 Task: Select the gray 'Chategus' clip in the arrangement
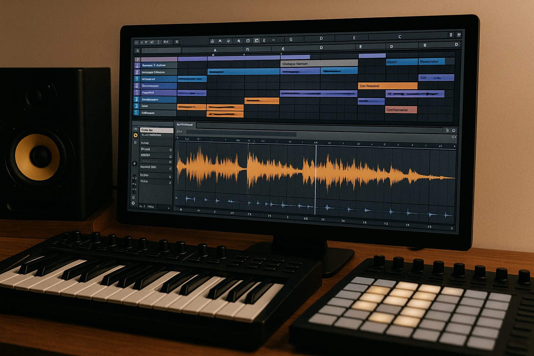point(319,64)
